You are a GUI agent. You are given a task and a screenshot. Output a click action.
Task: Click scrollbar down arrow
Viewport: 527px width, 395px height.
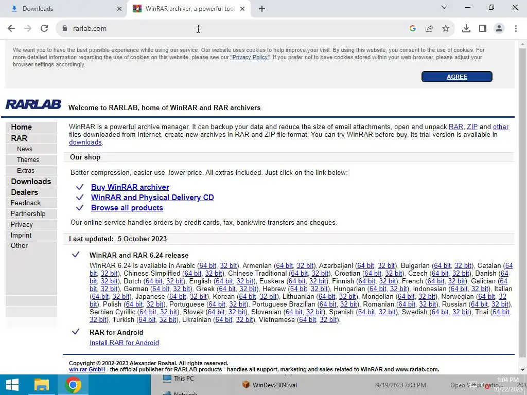tap(522, 370)
